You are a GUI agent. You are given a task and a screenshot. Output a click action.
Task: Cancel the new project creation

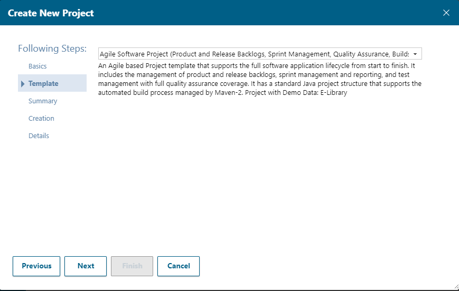179,266
